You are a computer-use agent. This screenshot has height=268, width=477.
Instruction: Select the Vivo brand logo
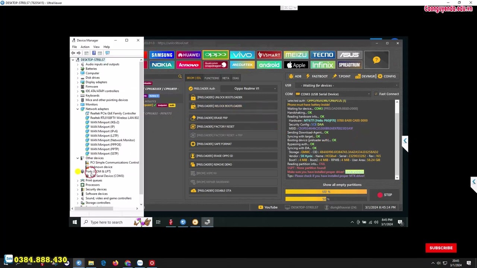tap(242, 55)
